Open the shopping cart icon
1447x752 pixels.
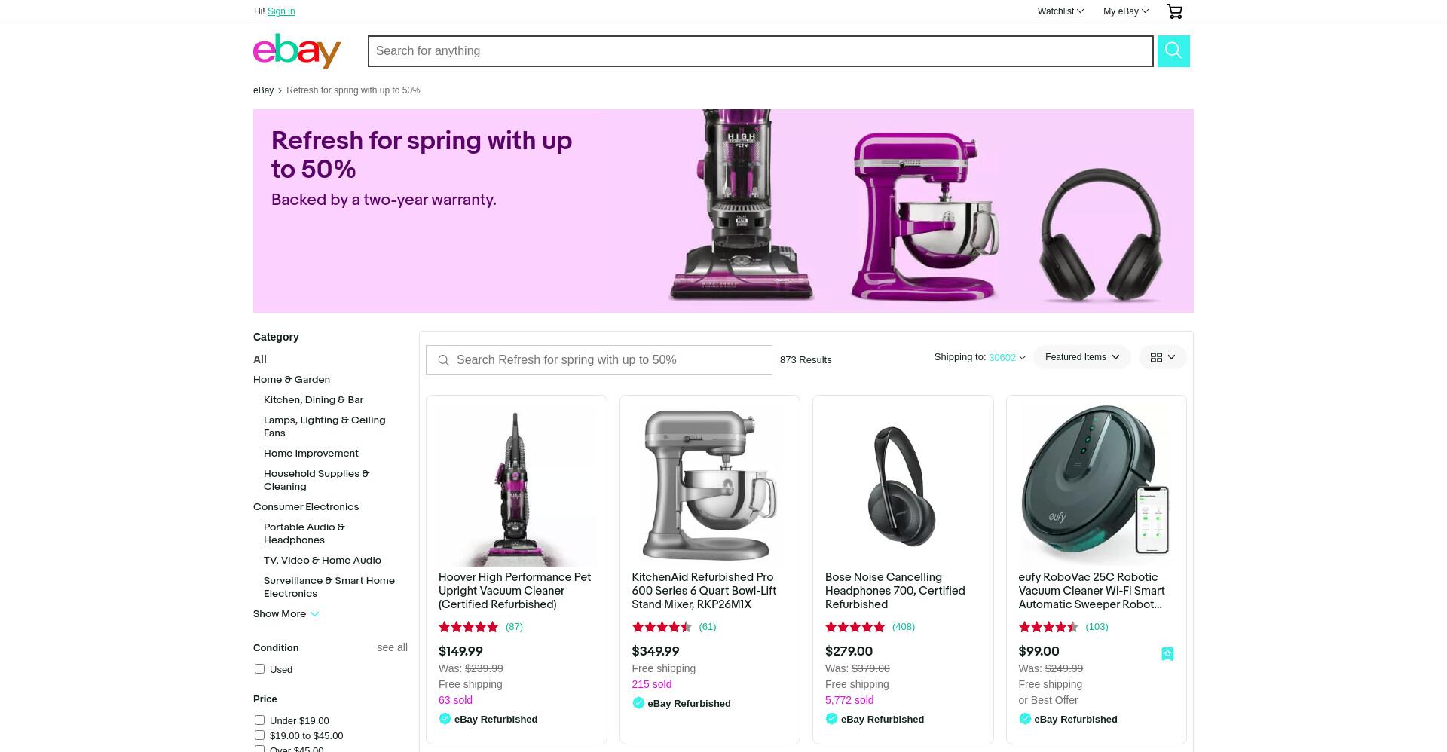[x=1174, y=11]
